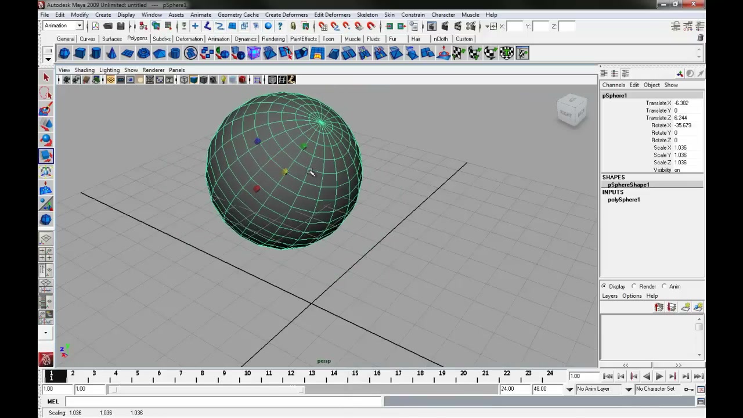Click frame 12 on the time slider
Image resolution: width=743 pixels, height=418 pixels.
[291, 376]
